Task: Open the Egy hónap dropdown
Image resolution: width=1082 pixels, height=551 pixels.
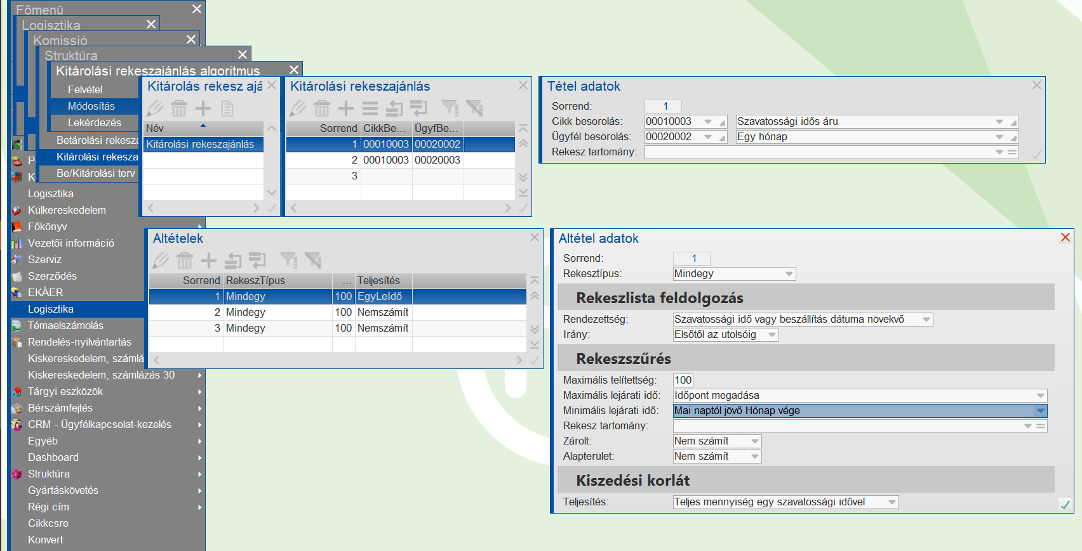Action: pyautogui.click(x=999, y=137)
